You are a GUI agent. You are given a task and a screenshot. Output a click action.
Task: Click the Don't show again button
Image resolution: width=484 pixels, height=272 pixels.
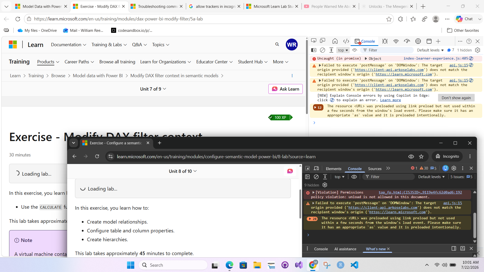click(456, 98)
